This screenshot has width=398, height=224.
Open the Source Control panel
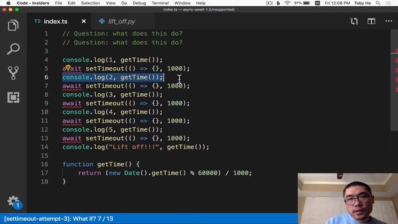pyautogui.click(x=13, y=73)
